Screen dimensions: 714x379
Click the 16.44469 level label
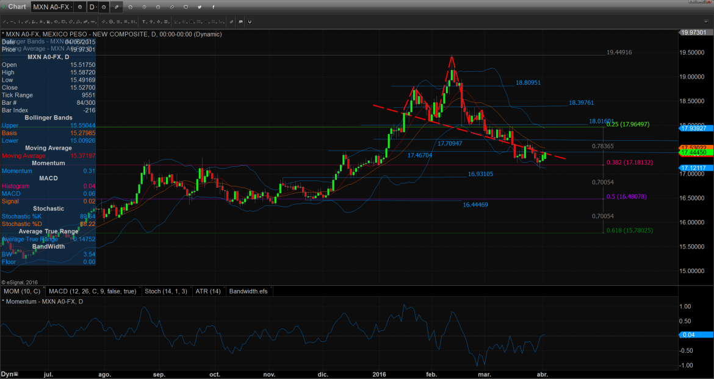pyautogui.click(x=475, y=205)
